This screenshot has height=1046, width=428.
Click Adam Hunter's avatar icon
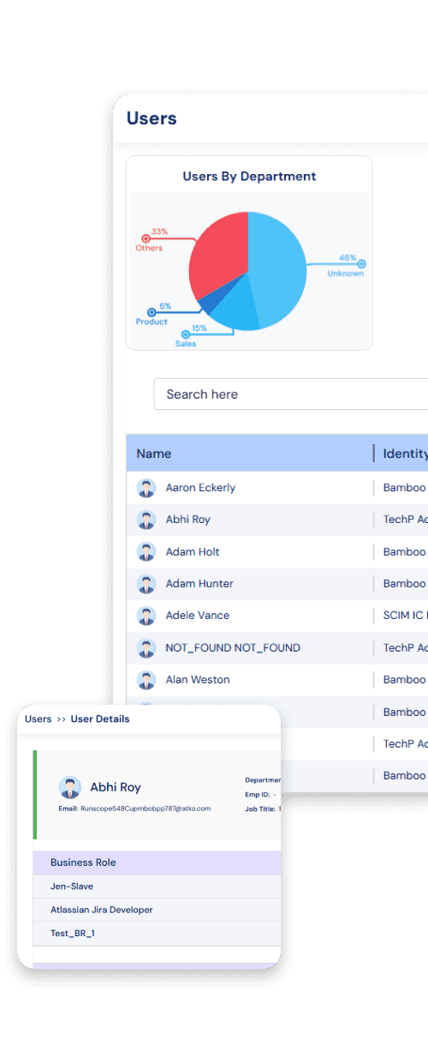(146, 584)
